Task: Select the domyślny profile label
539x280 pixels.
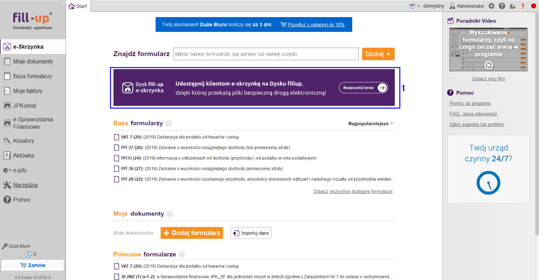Action: tap(434, 6)
